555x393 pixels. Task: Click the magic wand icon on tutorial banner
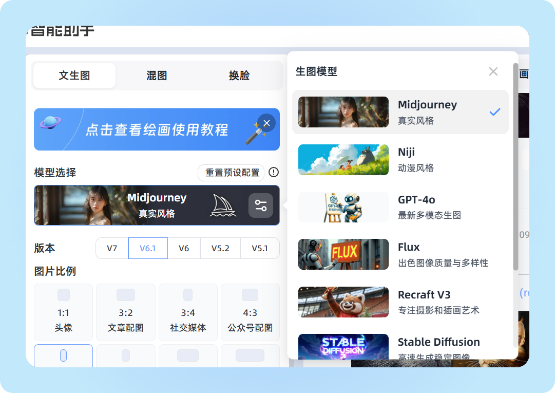coord(256,134)
